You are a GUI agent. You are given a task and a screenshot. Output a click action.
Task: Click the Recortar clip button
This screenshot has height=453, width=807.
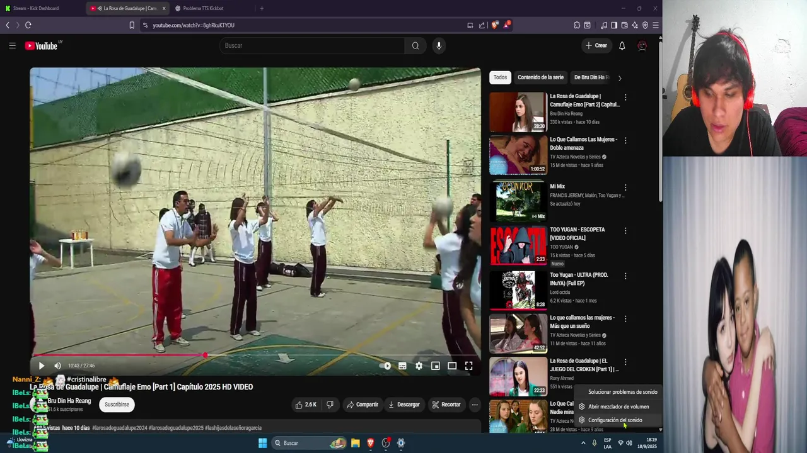(446, 405)
